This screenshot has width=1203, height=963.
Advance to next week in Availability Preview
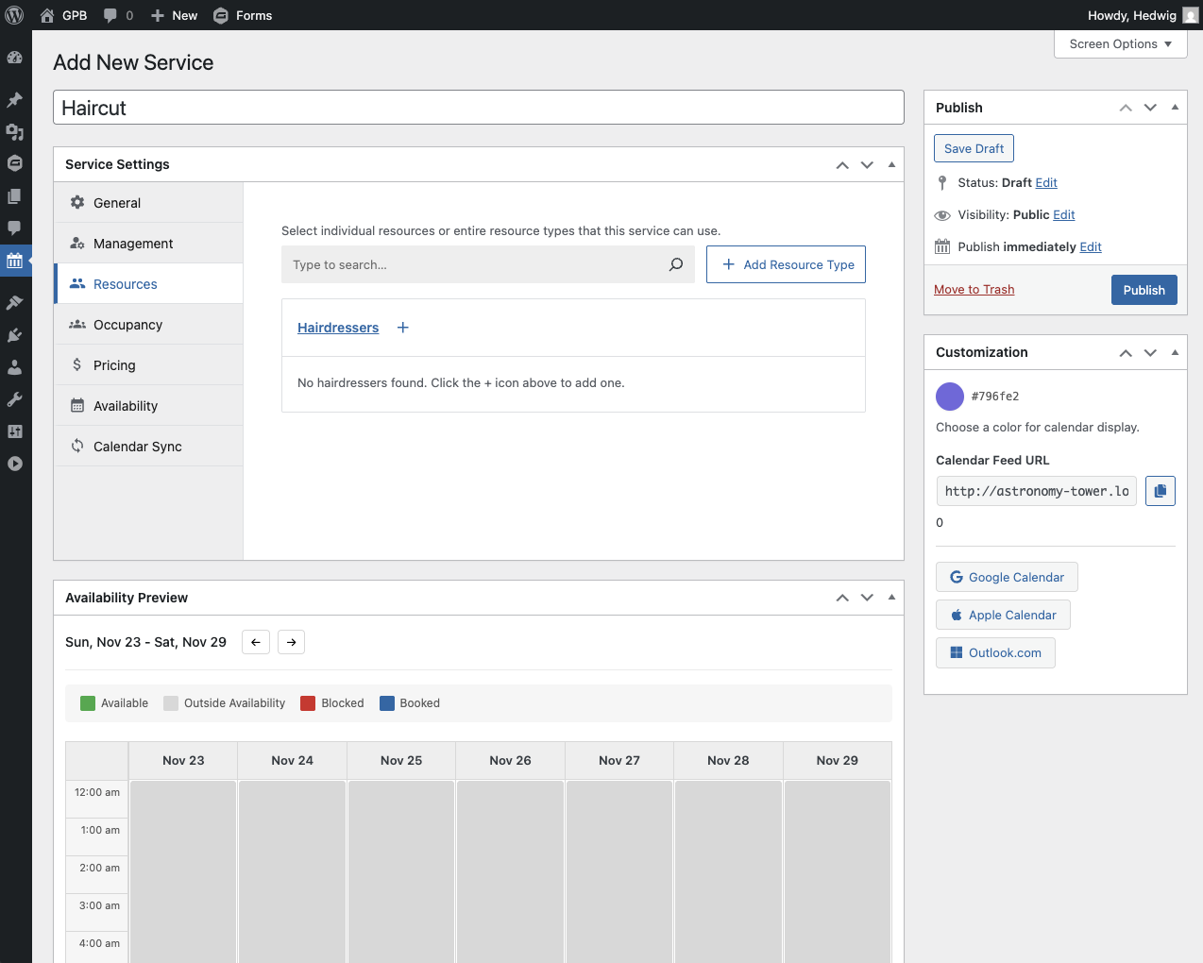(292, 642)
